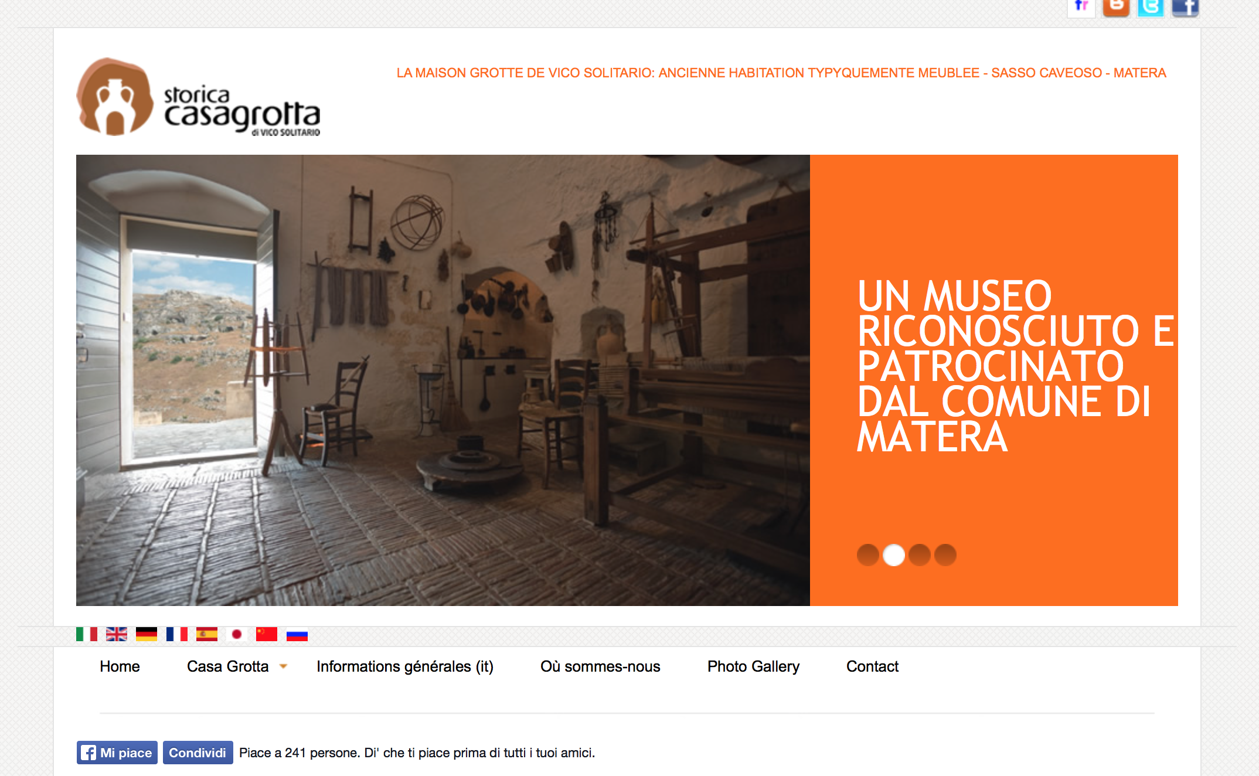This screenshot has height=776, width=1259.
Task: Open the Twitter social icon
Action: (1151, 7)
